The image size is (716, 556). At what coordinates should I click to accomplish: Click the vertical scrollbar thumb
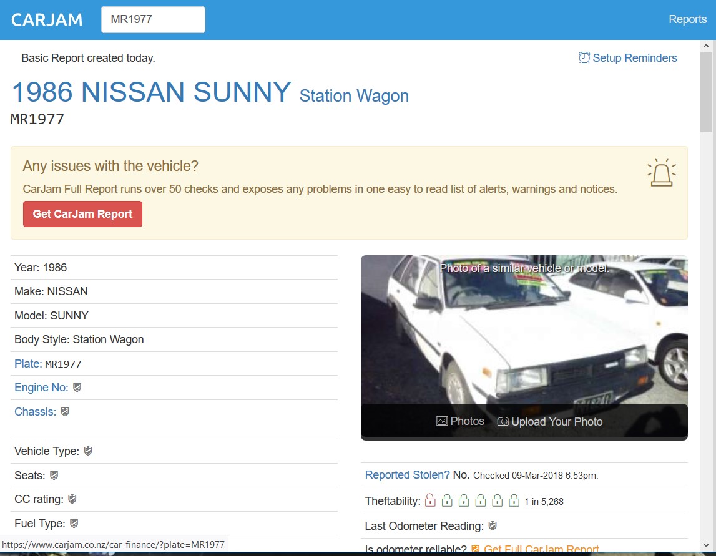706,92
